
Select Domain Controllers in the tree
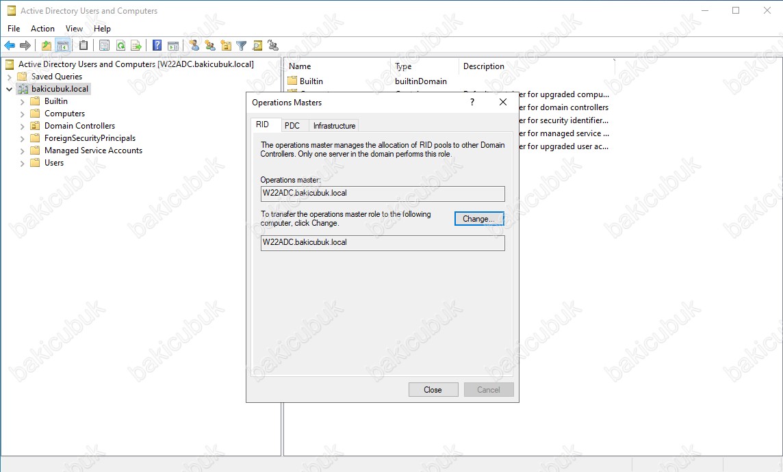point(79,126)
